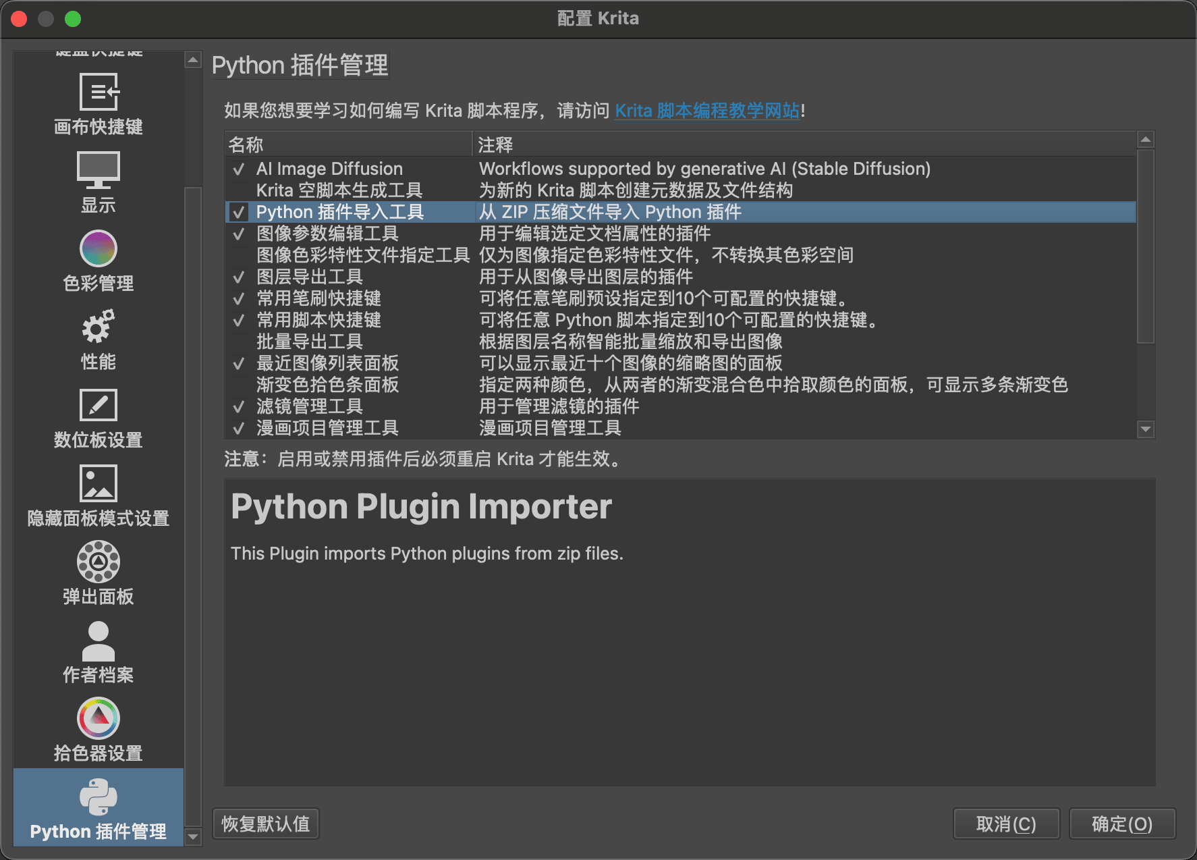The height and width of the screenshot is (860, 1197).
Task: Open the Color Selector Settings (拾色器设置) icon
Action: (99, 719)
